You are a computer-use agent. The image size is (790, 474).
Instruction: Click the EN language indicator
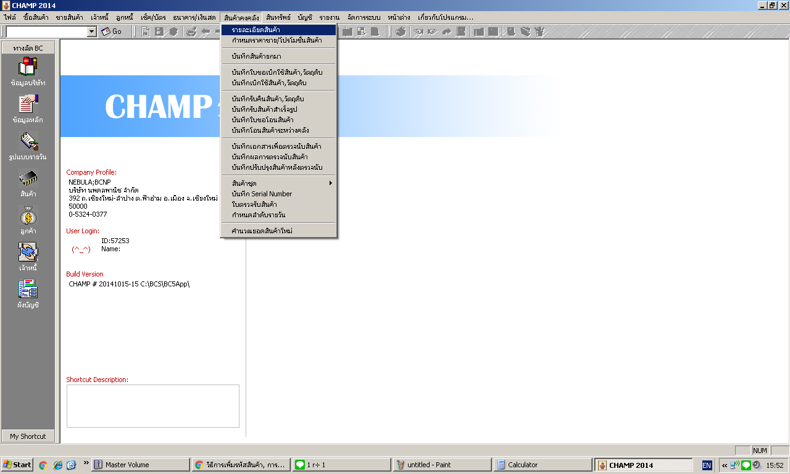(707, 465)
